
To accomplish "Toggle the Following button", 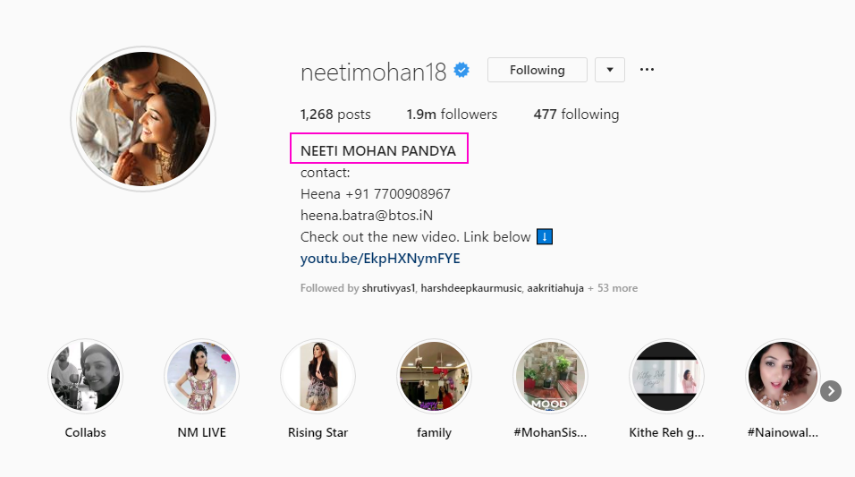I will point(537,70).
